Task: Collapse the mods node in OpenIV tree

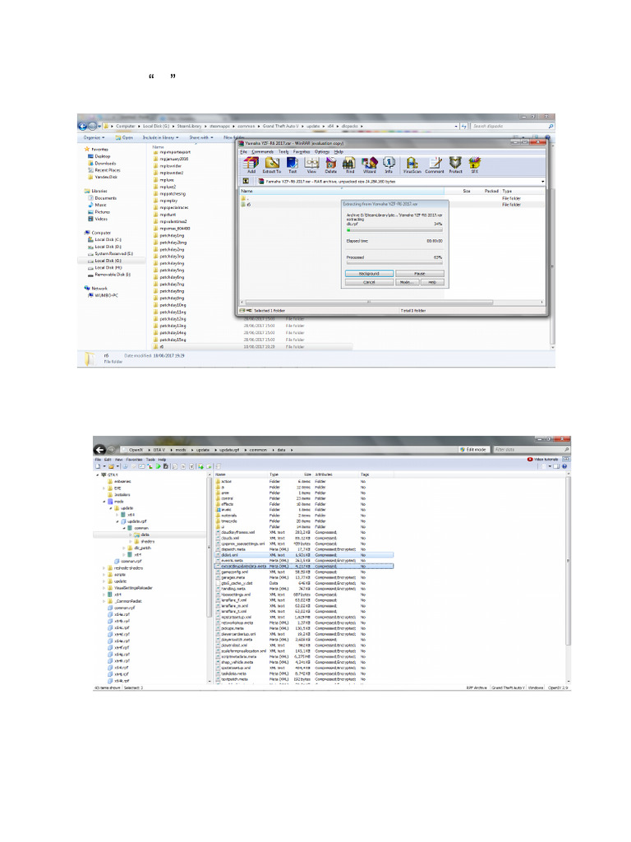Action: click(x=104, y=502)
